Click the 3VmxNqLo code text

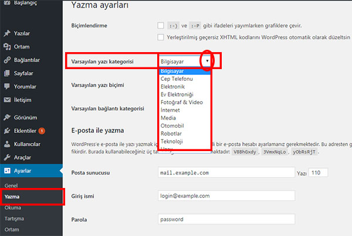(275, 152)
